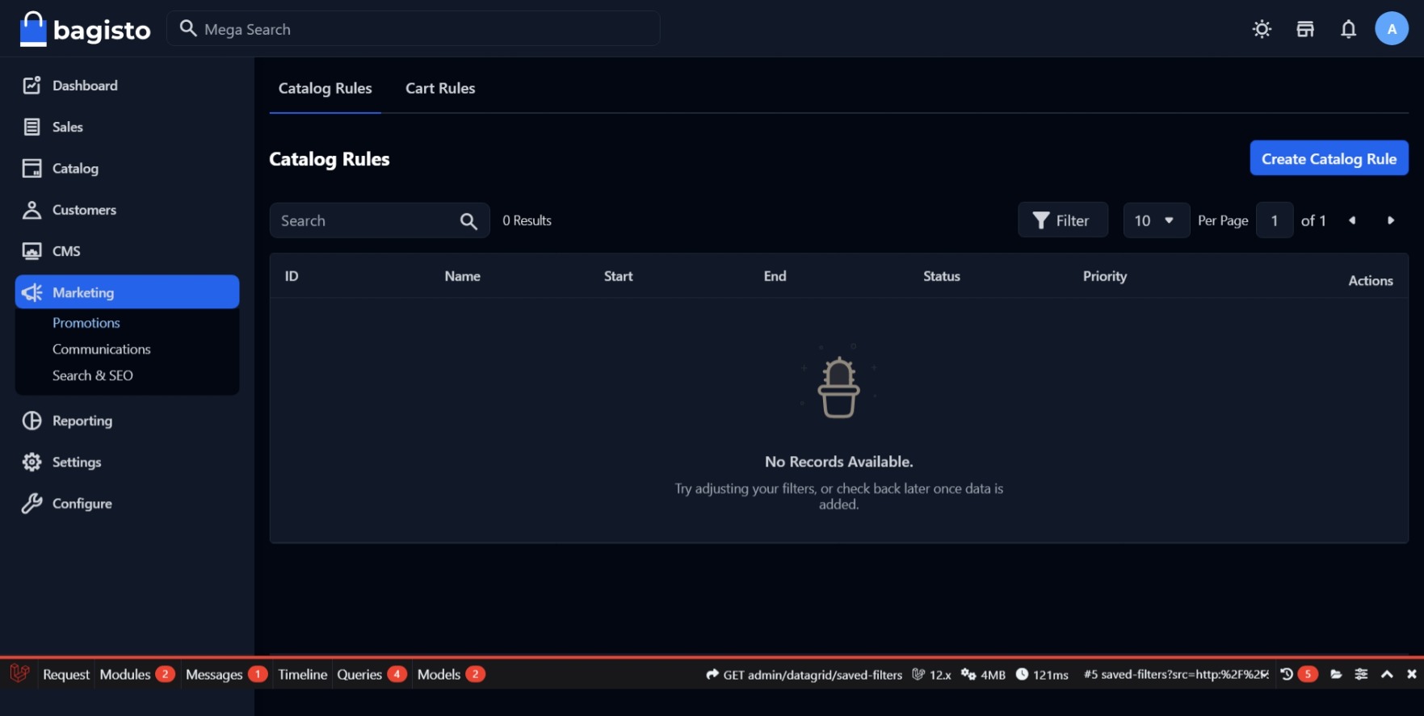
Task: Focus the Mega Search input
Action: [414, 28]
